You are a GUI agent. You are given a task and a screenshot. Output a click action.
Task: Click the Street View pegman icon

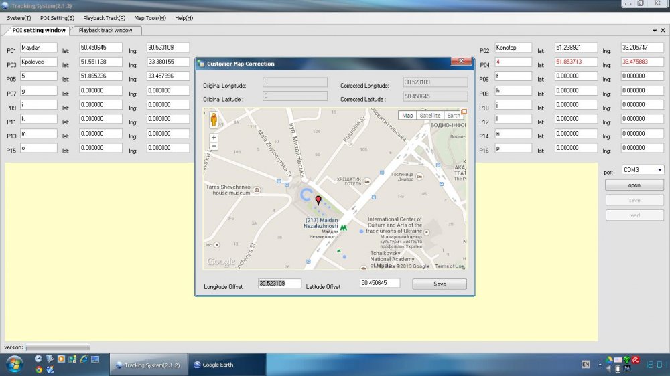214,120
